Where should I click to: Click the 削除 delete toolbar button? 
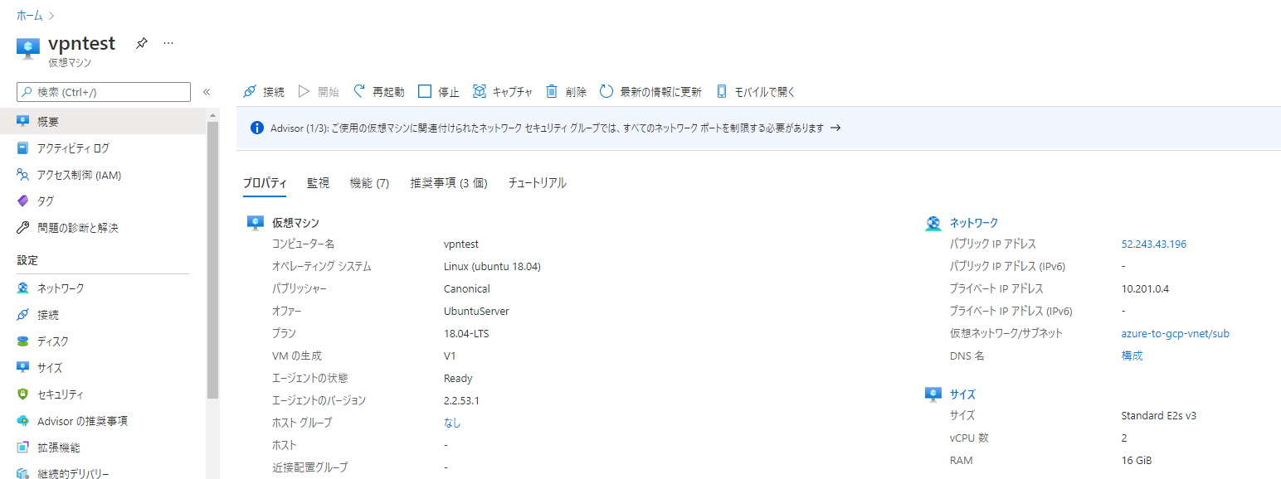[x=566, y=92]
